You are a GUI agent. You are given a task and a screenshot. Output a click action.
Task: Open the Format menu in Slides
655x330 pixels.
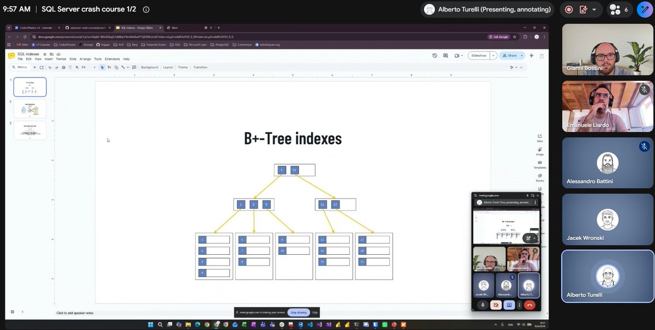pyautogui.click(x=61, y=59)
